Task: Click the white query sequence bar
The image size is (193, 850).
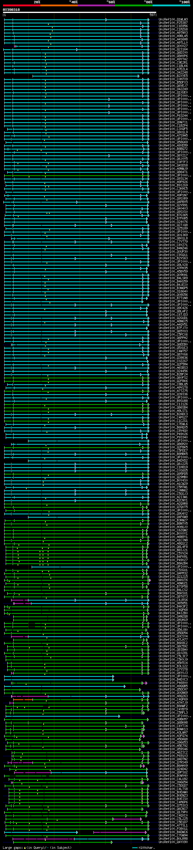Action: click(x=79, y=13)
